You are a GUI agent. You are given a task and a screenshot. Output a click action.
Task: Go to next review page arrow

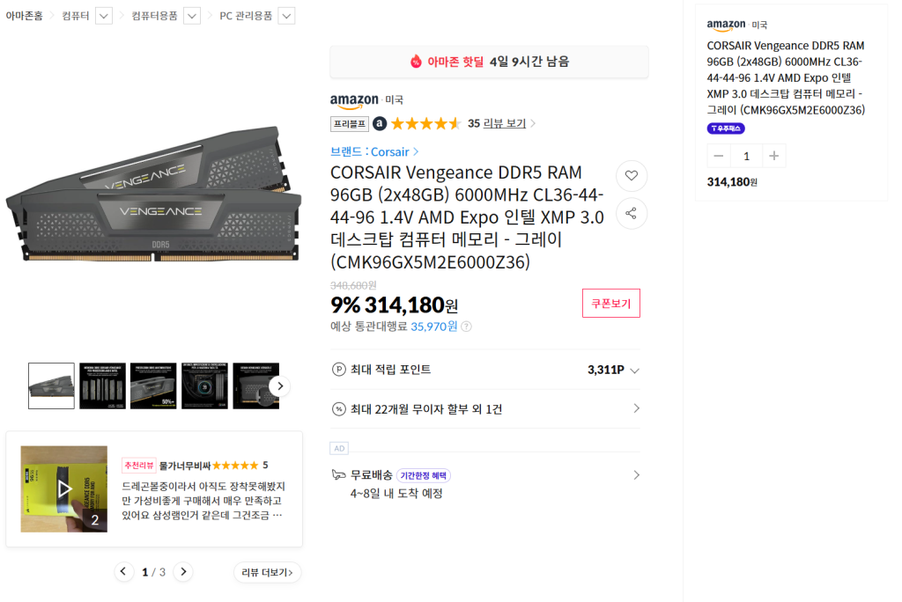183,572
